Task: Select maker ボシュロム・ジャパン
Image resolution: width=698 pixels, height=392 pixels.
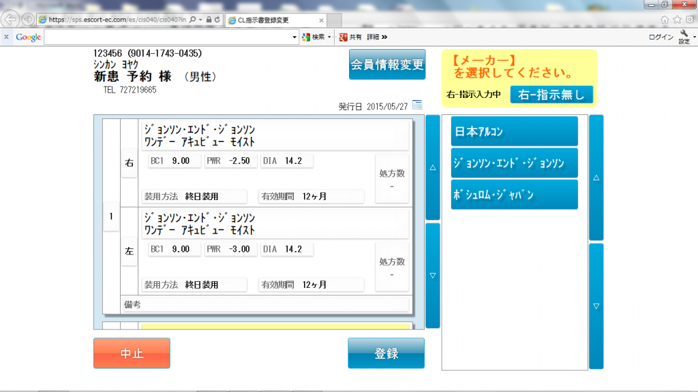Action: point(515,195)
